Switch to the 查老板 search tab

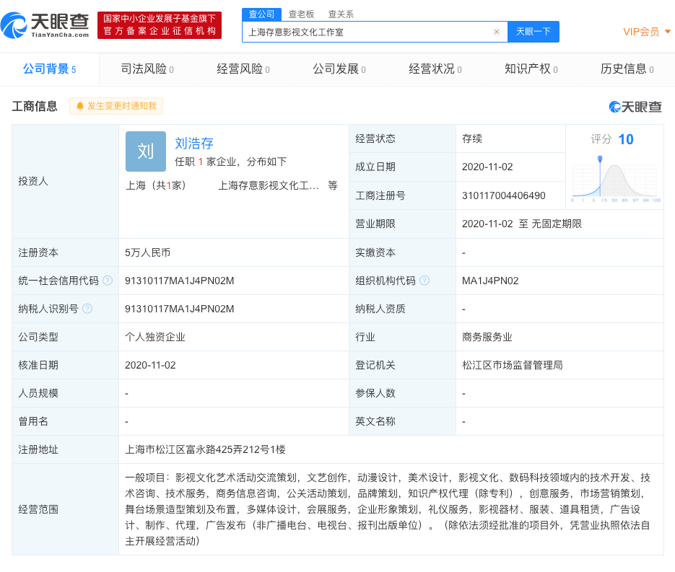(301, 14)
